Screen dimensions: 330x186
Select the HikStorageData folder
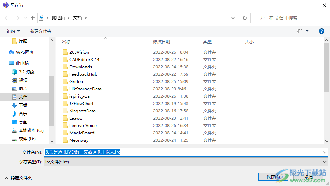click(85, 89)
